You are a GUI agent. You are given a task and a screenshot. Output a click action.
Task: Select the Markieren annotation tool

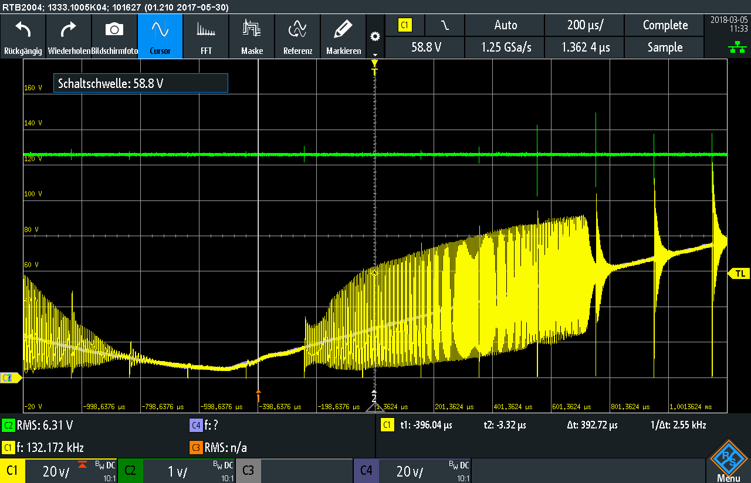343,36
